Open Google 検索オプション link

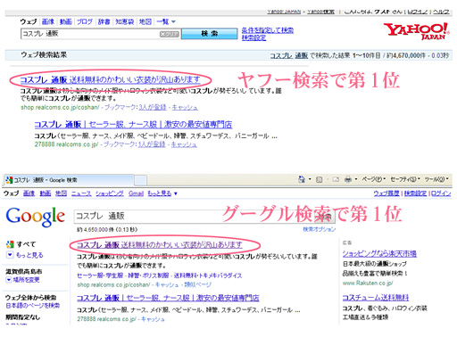(320, 229)
